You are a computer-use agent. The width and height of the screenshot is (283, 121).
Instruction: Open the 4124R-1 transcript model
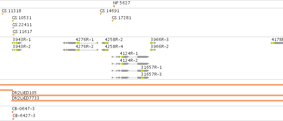point(130,57)
